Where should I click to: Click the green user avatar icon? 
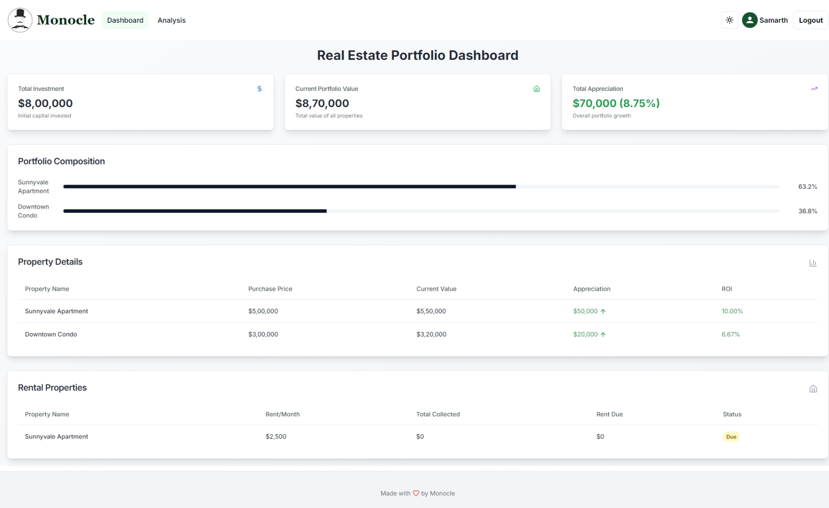[749, 20]
